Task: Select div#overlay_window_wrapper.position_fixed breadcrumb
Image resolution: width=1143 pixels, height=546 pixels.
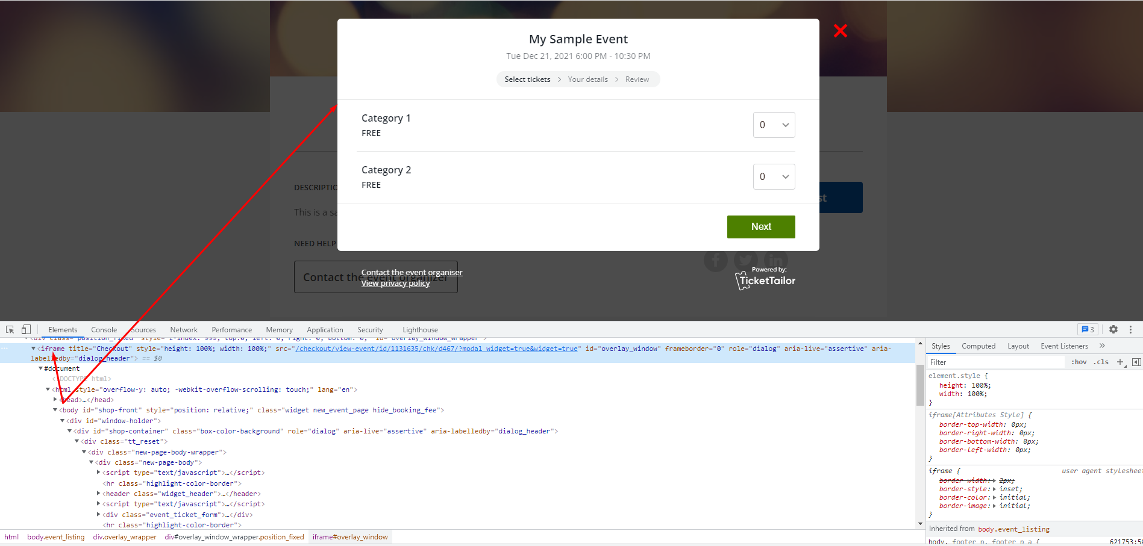Action: (x=234, y=537)
